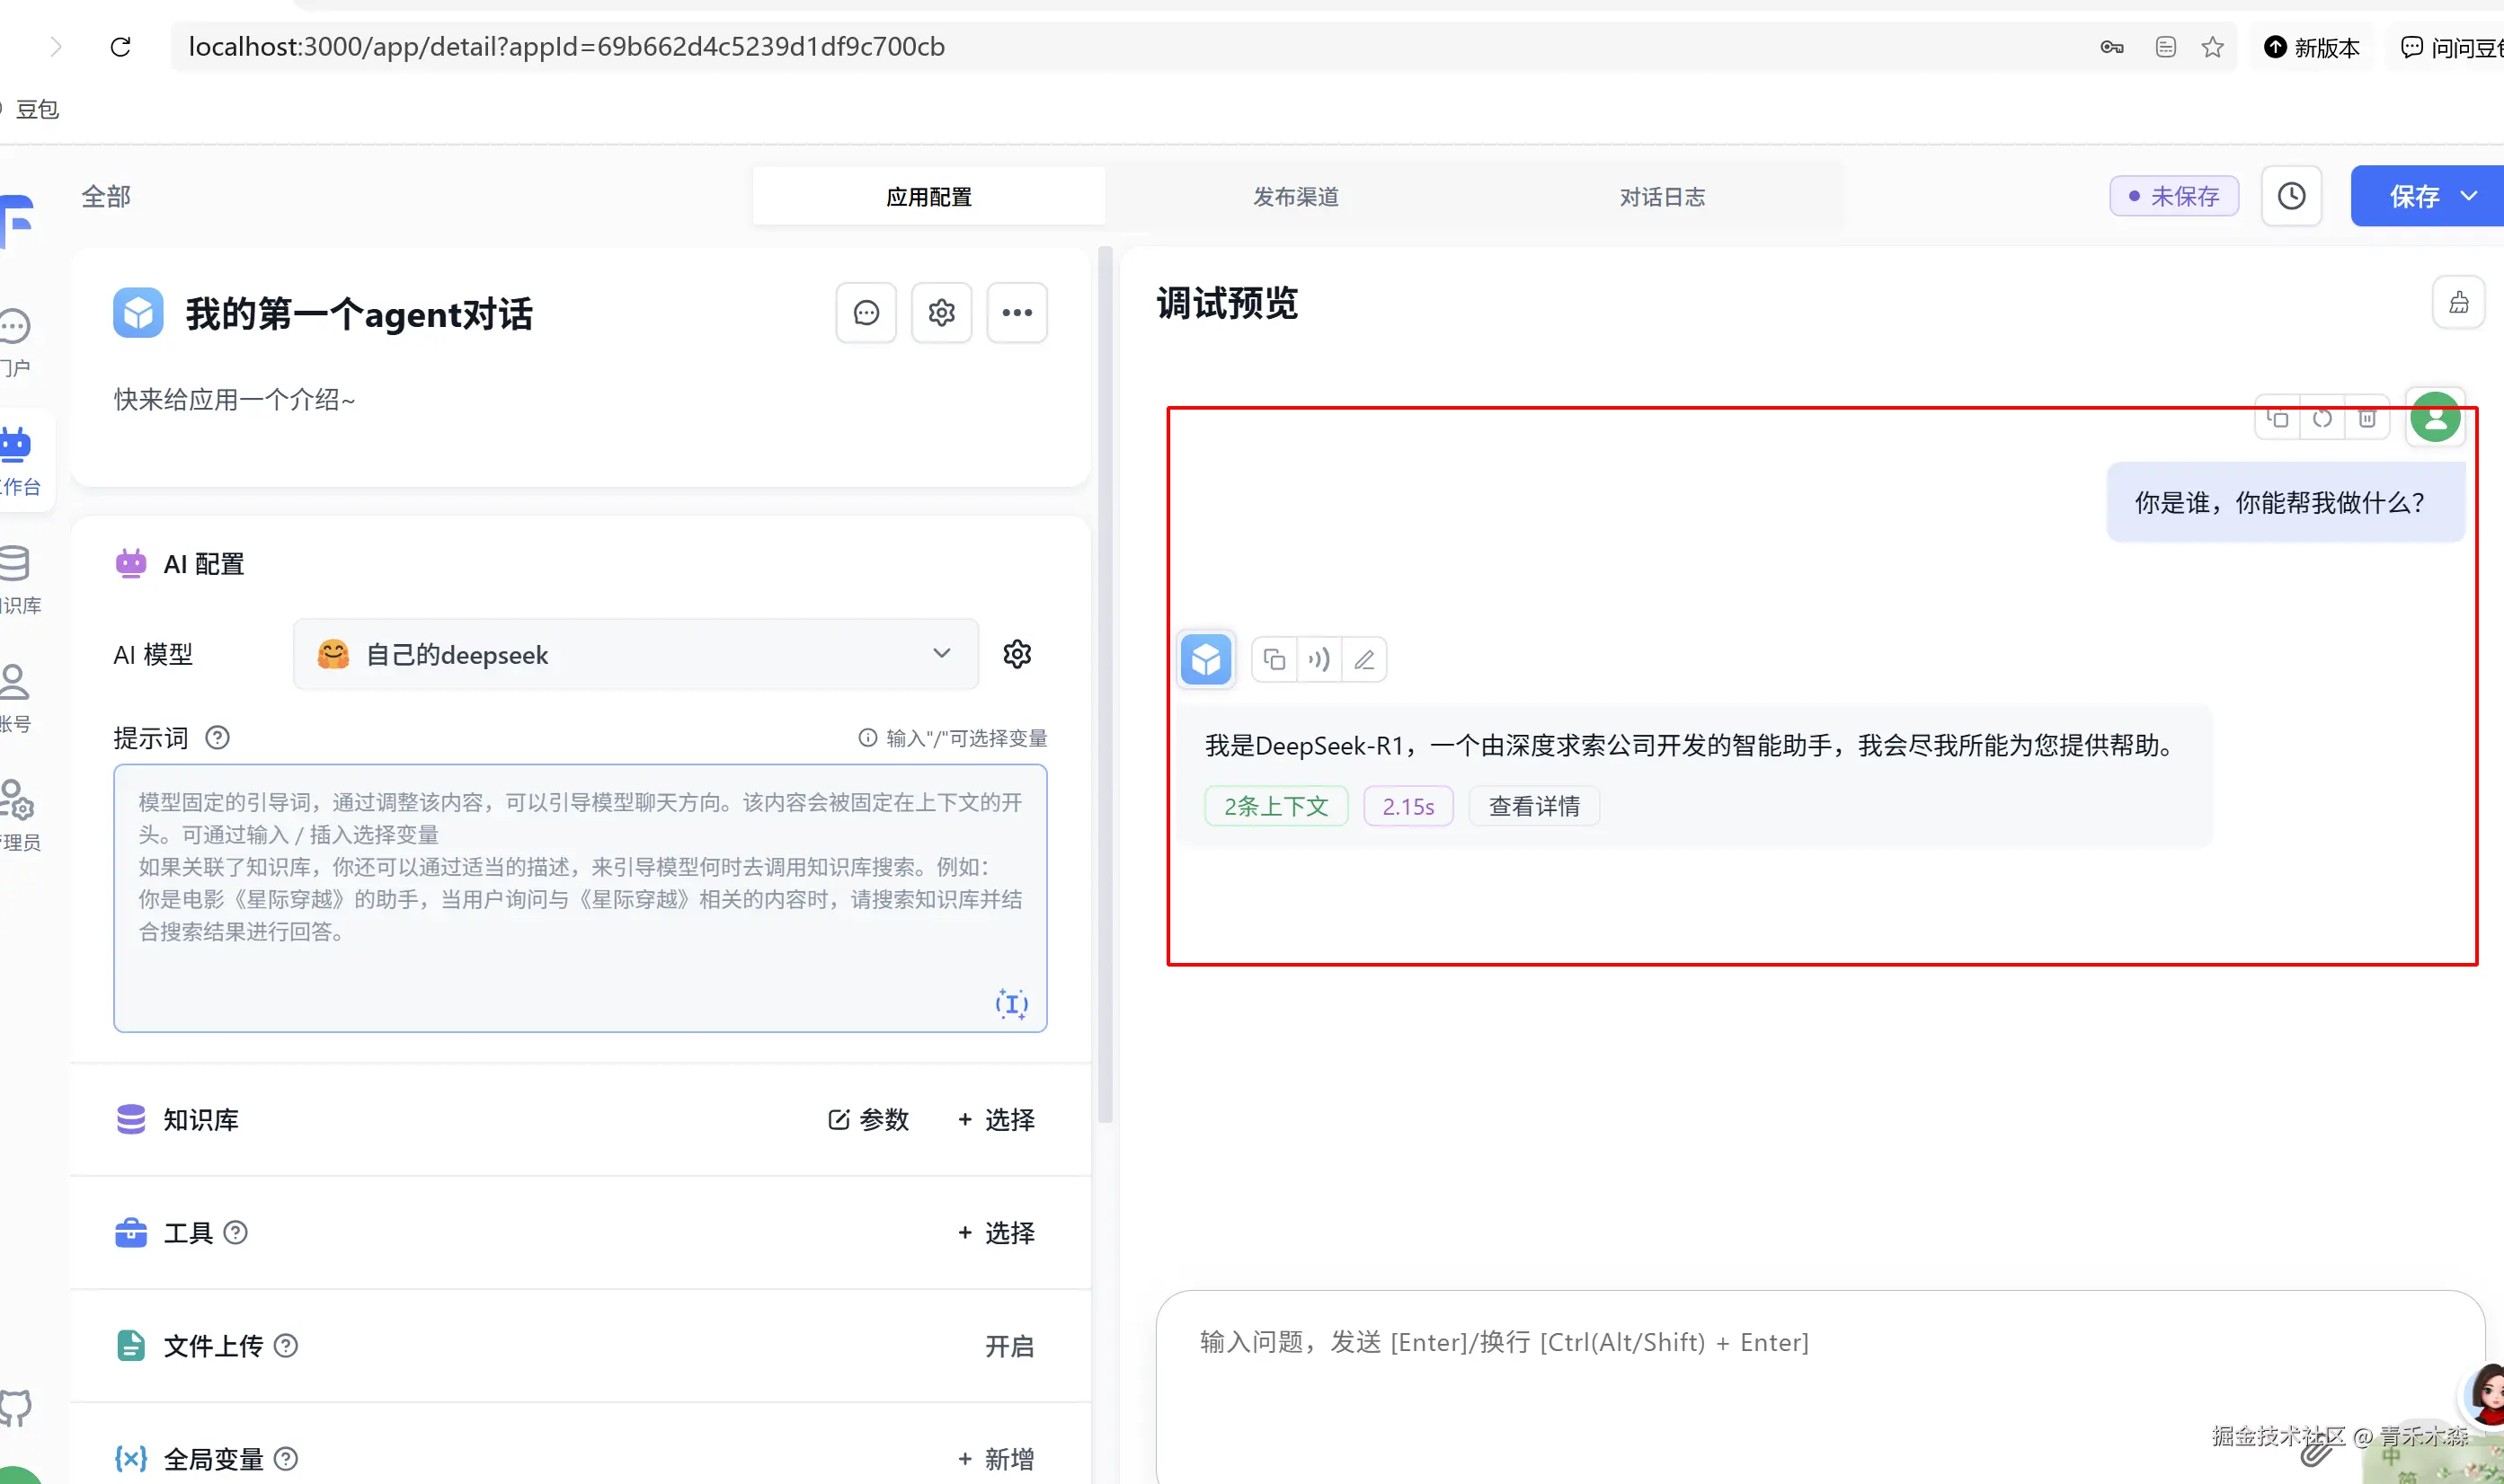
Task: Play AI response with speaker icon
Action: 1319,660
